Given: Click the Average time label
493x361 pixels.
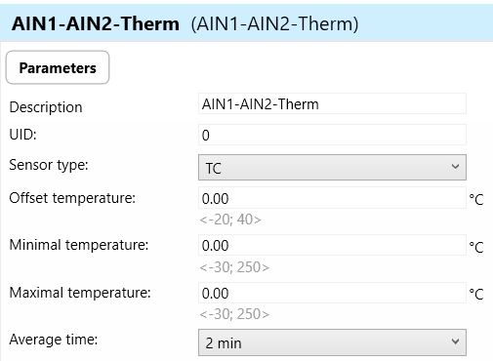Looking at the screenshot, I should pos(54,340).
